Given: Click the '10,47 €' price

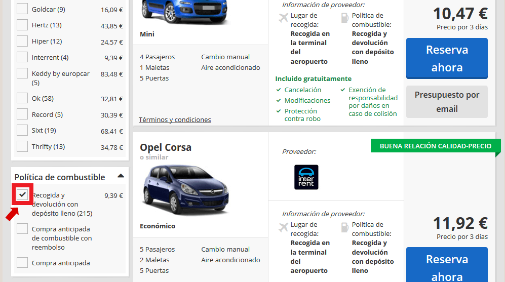Looking at the screenshot, I should 460,14.
